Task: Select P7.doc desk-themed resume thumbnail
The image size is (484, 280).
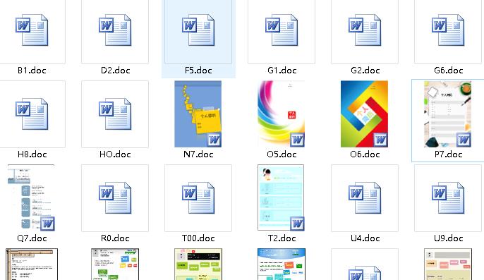Action: click(447, 114)
